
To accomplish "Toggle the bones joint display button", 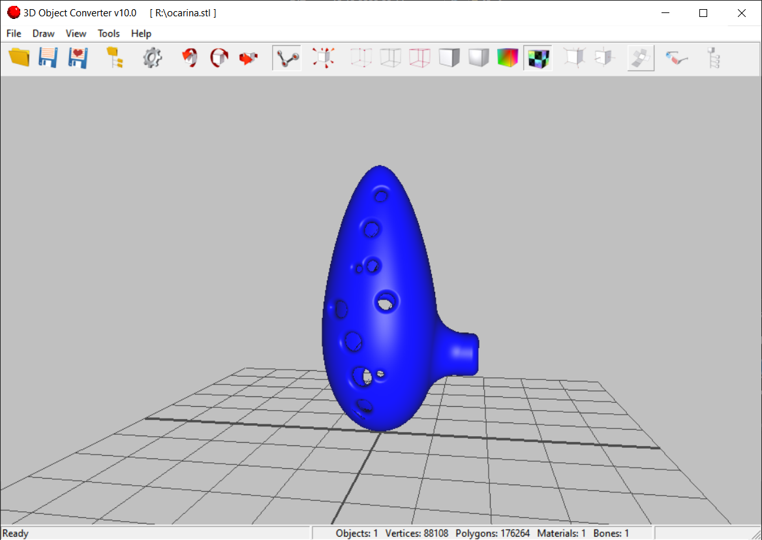I will point(286,57).
